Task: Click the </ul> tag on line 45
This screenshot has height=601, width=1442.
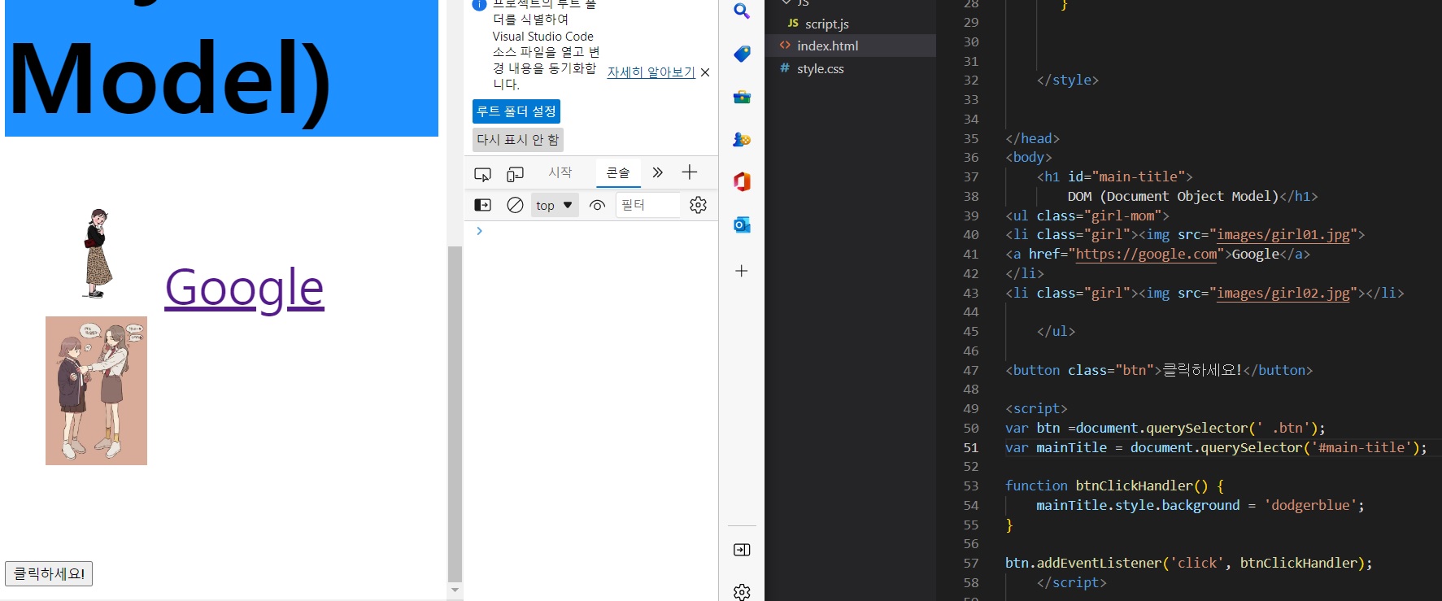Action: click(x=1056, y=331)
